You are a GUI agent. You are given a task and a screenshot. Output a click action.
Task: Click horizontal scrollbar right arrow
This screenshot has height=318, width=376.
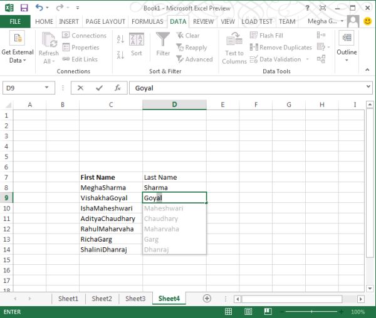(361, 299)
